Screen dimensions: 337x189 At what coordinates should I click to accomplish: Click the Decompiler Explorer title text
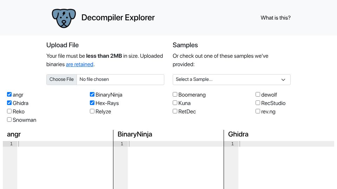(118, 17)
